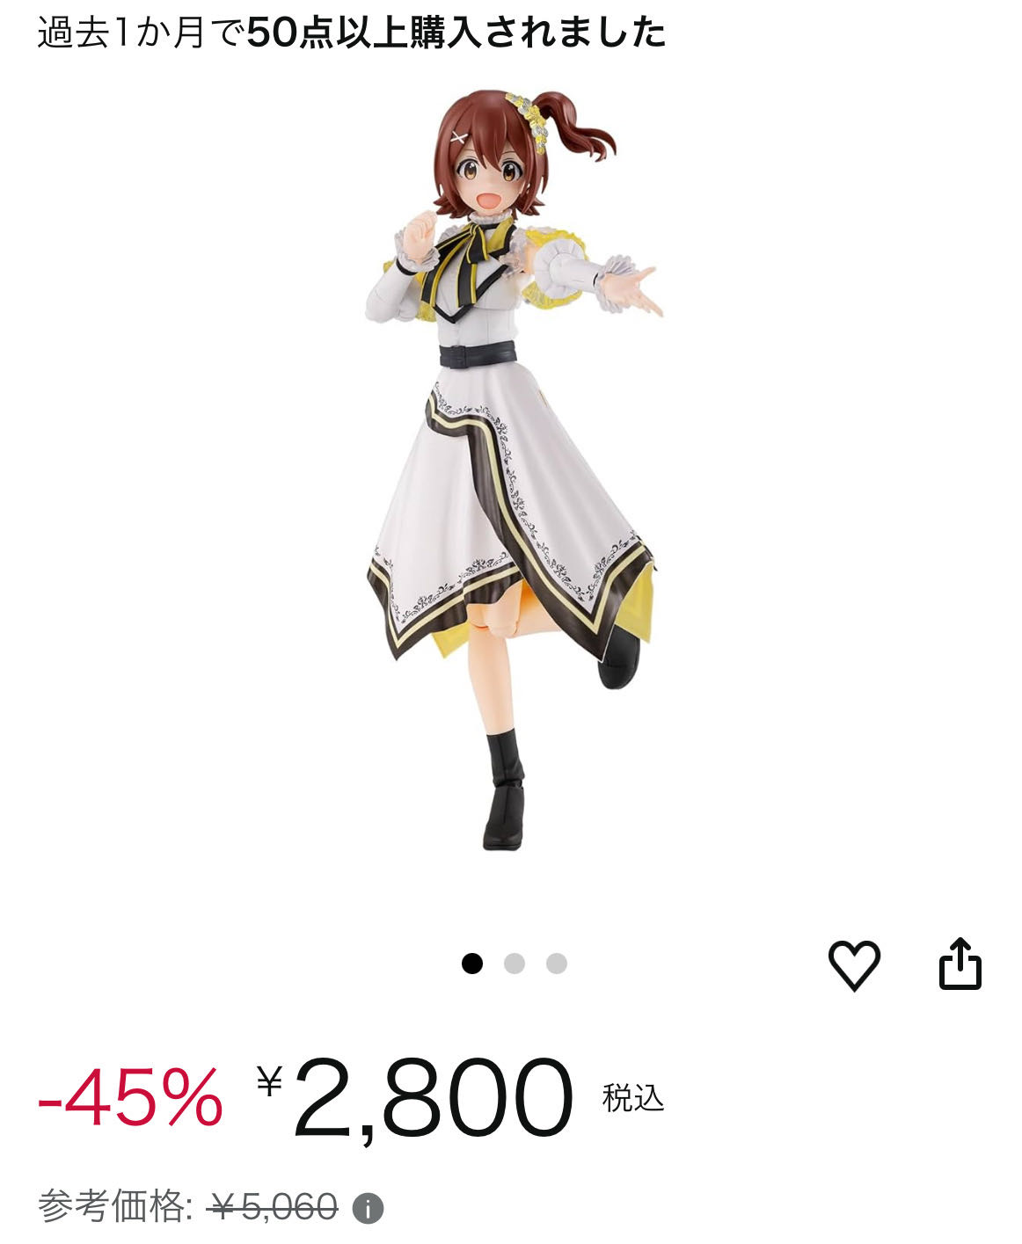Click the 税込 tax-included label
The height and width of the screenshot is (1244, 1022).
click(632, 1098)
